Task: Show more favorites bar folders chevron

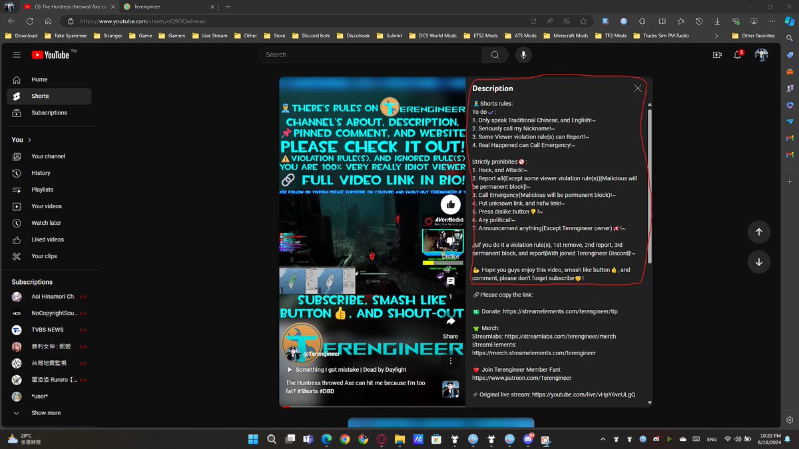Action: [x=716, y=36]
